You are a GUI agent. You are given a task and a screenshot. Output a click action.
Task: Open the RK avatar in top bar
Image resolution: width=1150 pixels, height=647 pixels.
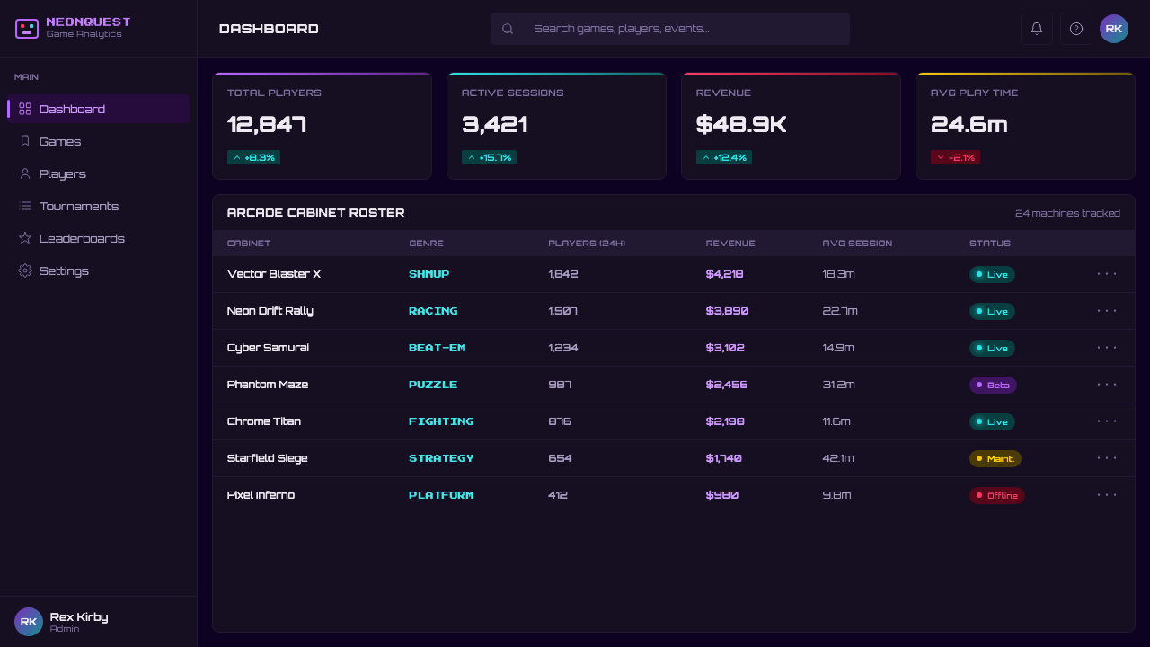1114,29
